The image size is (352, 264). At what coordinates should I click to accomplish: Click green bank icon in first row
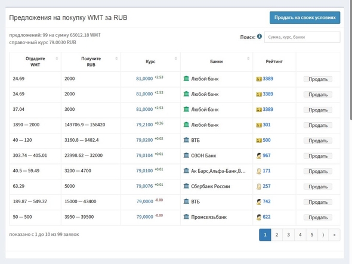coord(186,79)
